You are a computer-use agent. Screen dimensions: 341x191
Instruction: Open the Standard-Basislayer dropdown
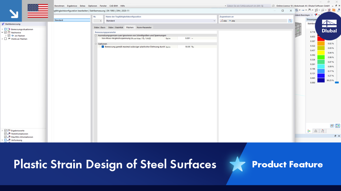[x=312, y=15]
